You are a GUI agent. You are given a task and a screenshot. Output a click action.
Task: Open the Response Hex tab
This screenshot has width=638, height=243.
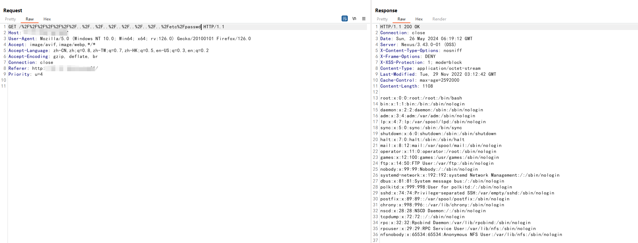pyautogui.click(x=419, y=19)
